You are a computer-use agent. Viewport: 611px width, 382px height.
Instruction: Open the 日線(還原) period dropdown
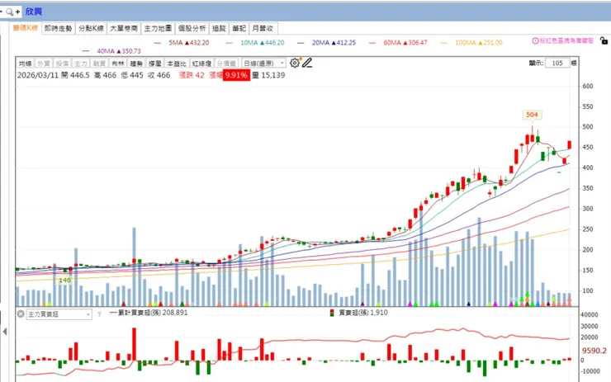264,63
